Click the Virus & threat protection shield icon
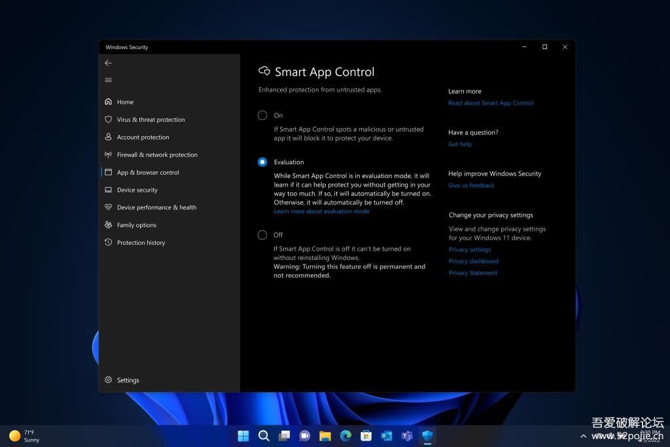The image size is (670, 447). point(108,119)
